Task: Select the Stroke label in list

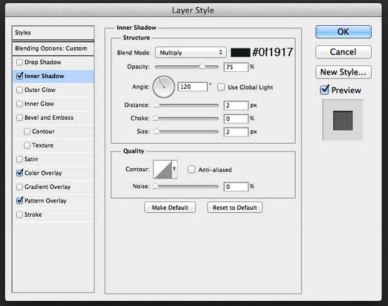Action: (33, 214)
